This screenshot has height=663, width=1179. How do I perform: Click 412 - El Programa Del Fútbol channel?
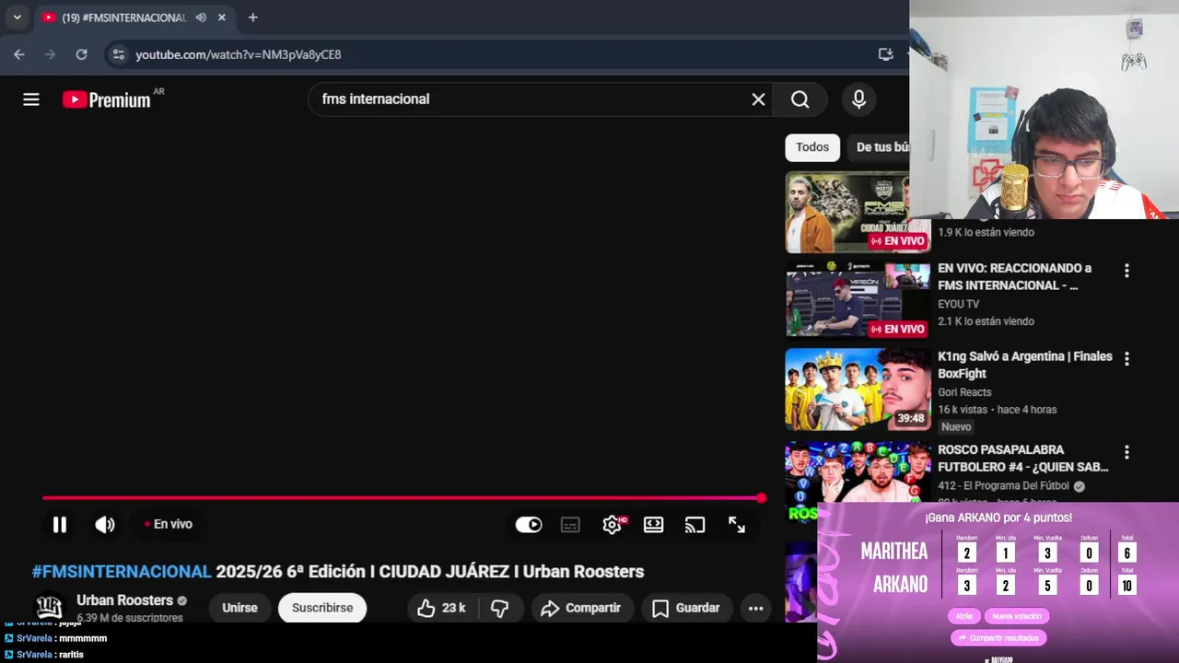click(1003, 486)
